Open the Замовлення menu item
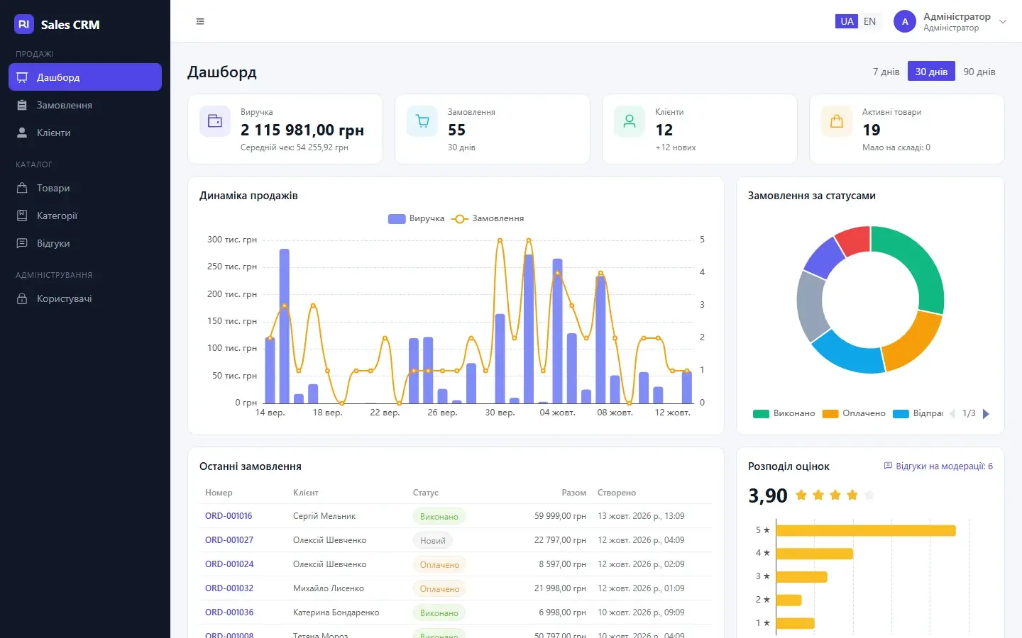 click(x=85, y=105)
